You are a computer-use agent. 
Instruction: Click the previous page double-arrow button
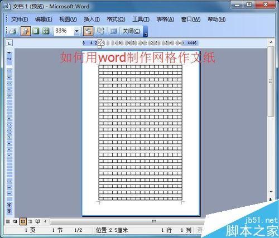coord(271,199)
